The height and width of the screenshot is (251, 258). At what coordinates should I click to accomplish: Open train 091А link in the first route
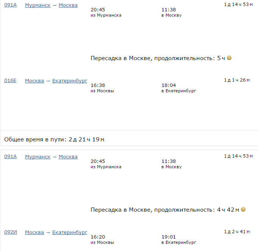(x=11, y=5)
